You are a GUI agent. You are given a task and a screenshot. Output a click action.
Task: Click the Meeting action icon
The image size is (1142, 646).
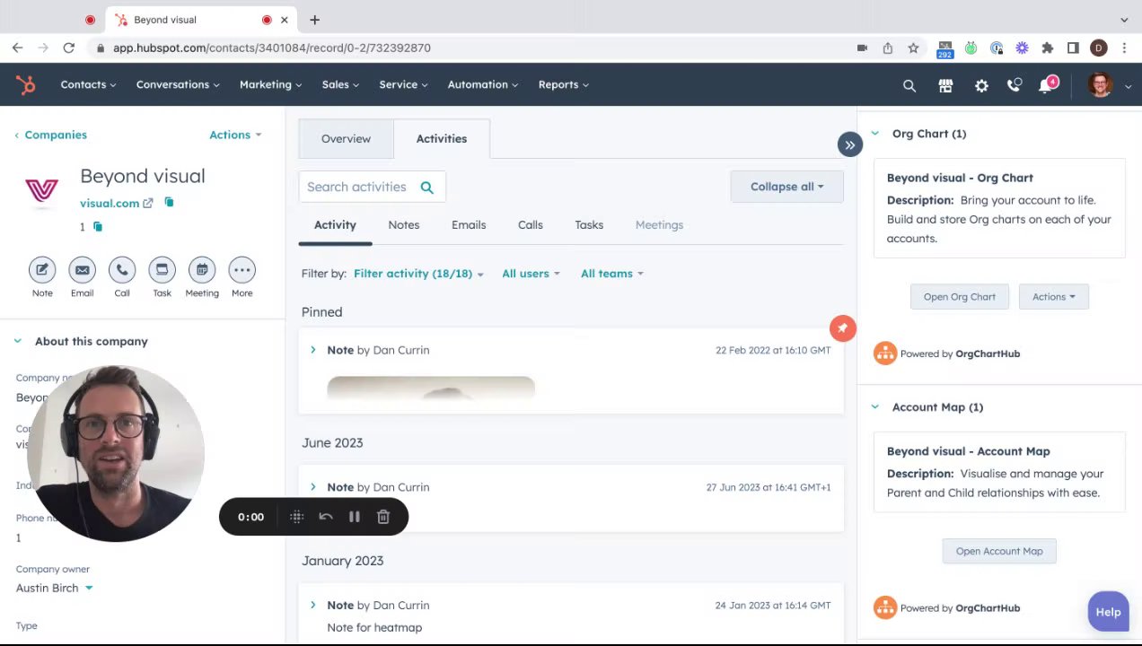pyautogui.click(x=202, y=269)
